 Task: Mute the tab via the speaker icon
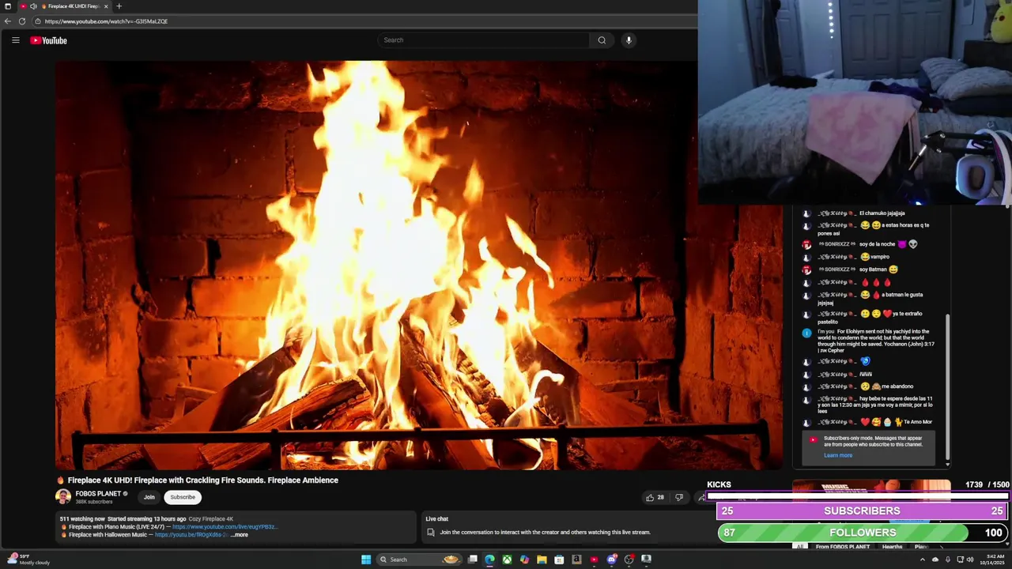[x=33, y=6]
